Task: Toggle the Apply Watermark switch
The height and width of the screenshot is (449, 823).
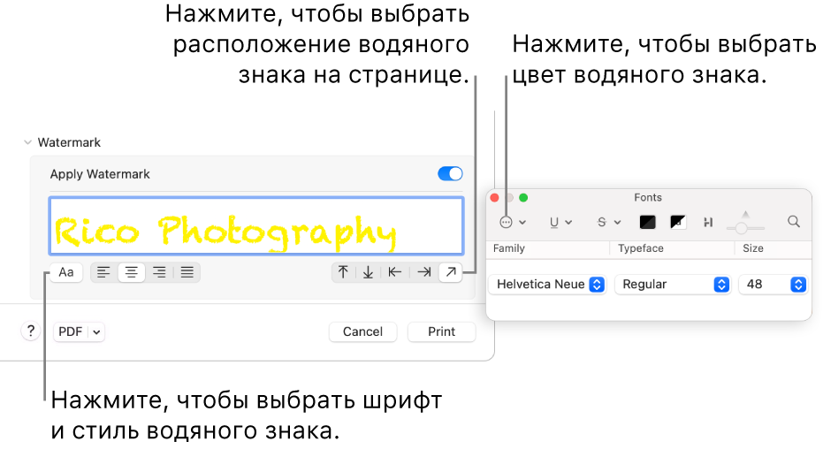Action: pyautogui.click(x=450, y=173)
